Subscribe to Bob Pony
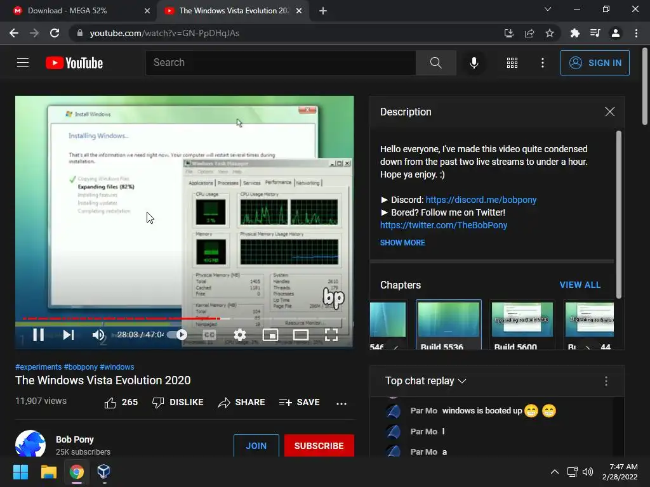The width and height of the screenshot is (650, 487). pyautogui.click(x=319, y=446)
